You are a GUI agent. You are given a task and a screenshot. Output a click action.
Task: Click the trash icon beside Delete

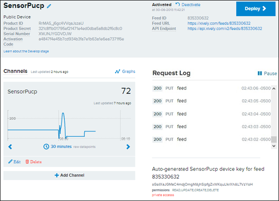point(27,161)
